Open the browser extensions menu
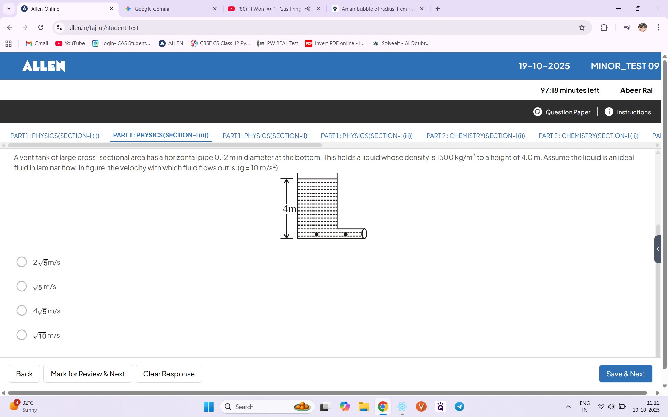 pos(604,27)
